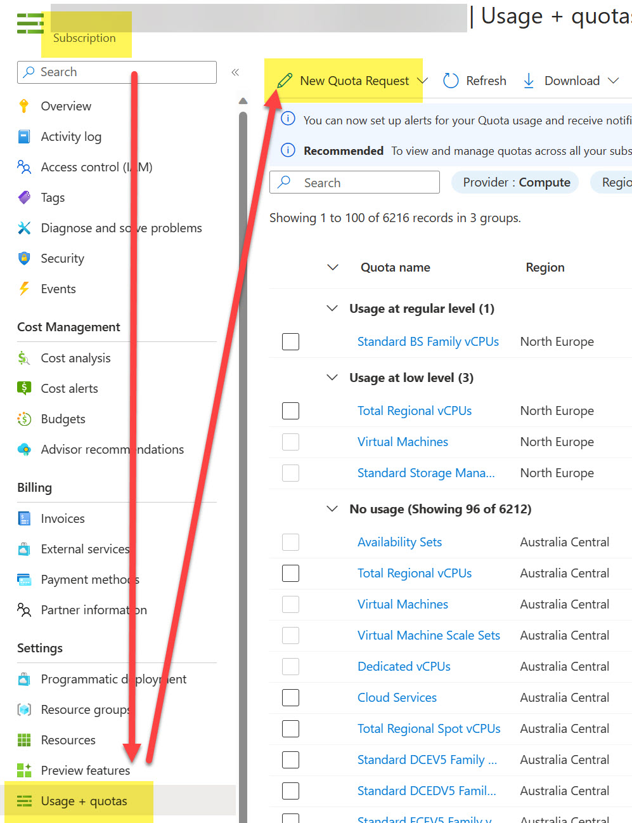Check the Availability Sets checkbox
Screen dimensions: 632x823
(x=290, y=542)
